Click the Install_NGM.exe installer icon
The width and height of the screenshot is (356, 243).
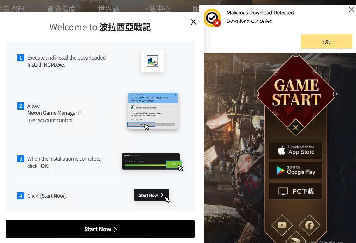coord(152,61)
